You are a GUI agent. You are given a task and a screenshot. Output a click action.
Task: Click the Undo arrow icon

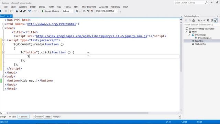[29, 11]
